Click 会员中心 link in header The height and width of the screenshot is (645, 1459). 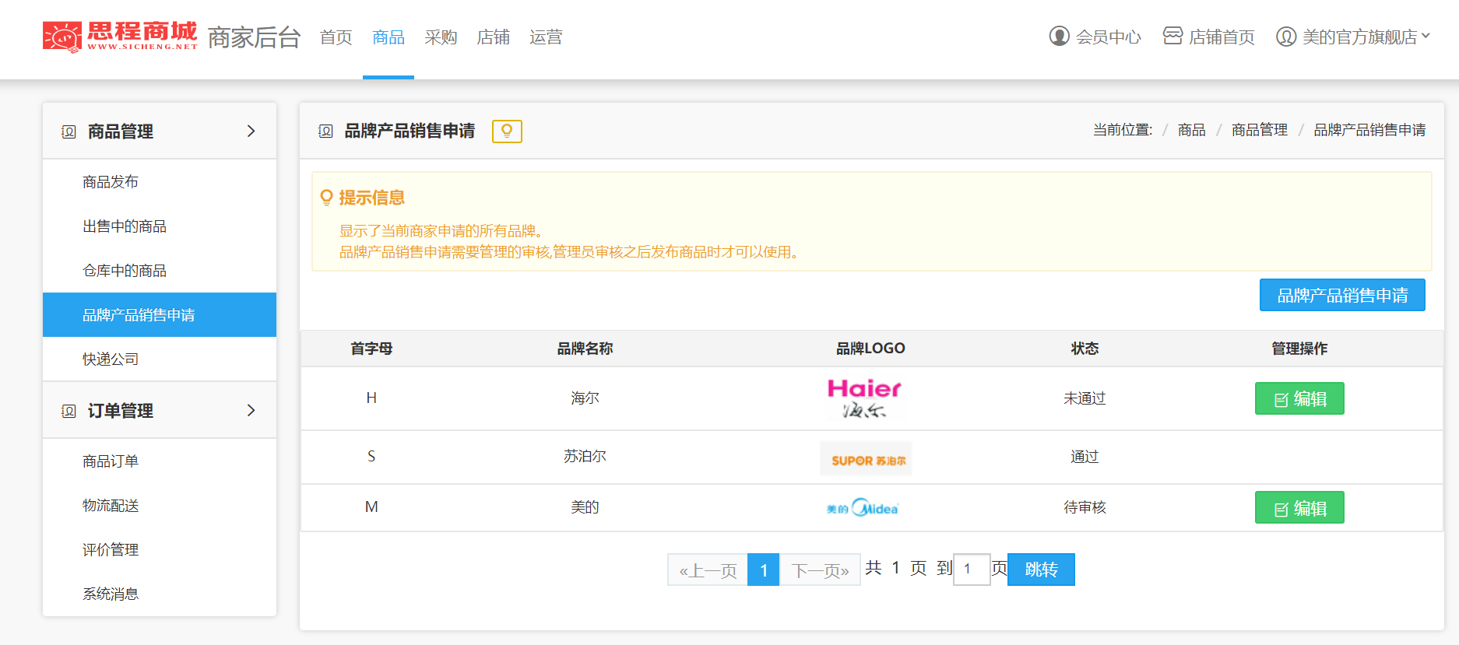1109,37
